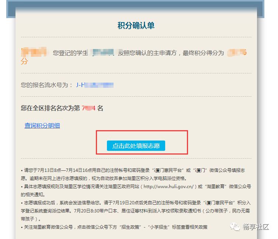Click the 畅享社区 watermark text
The image size is (278, 239).
[256, 227]
